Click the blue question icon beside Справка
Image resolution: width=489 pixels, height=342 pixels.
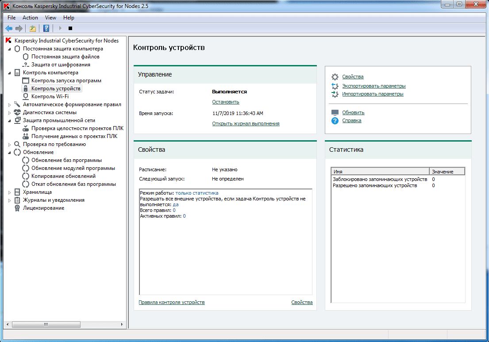[335, 121]
